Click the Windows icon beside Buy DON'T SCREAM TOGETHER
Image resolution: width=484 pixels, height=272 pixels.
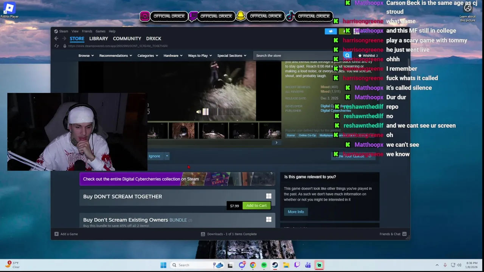coord(268,196)
